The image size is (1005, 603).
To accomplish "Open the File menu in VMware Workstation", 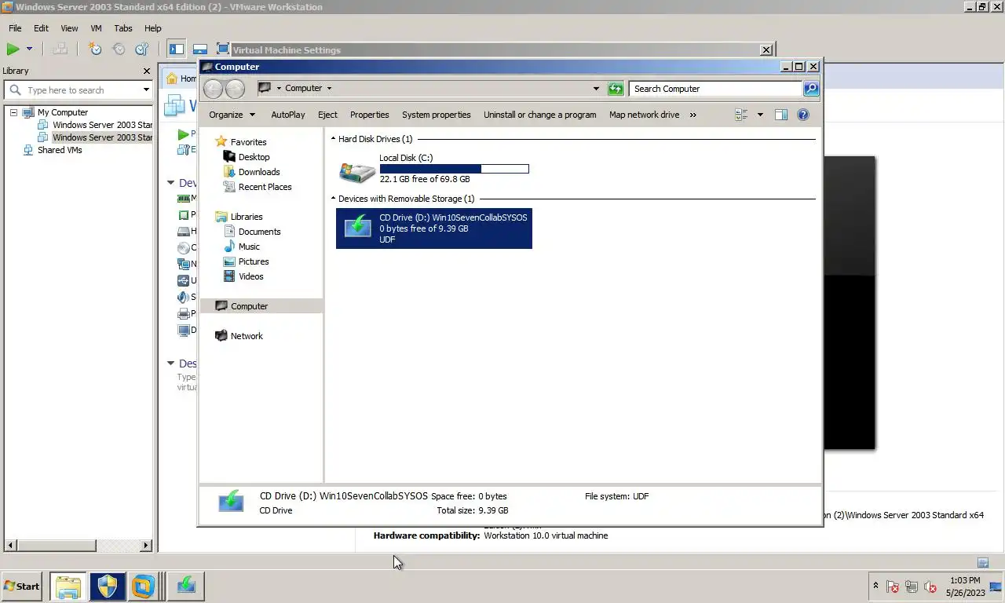I will (x=15, y=28).
